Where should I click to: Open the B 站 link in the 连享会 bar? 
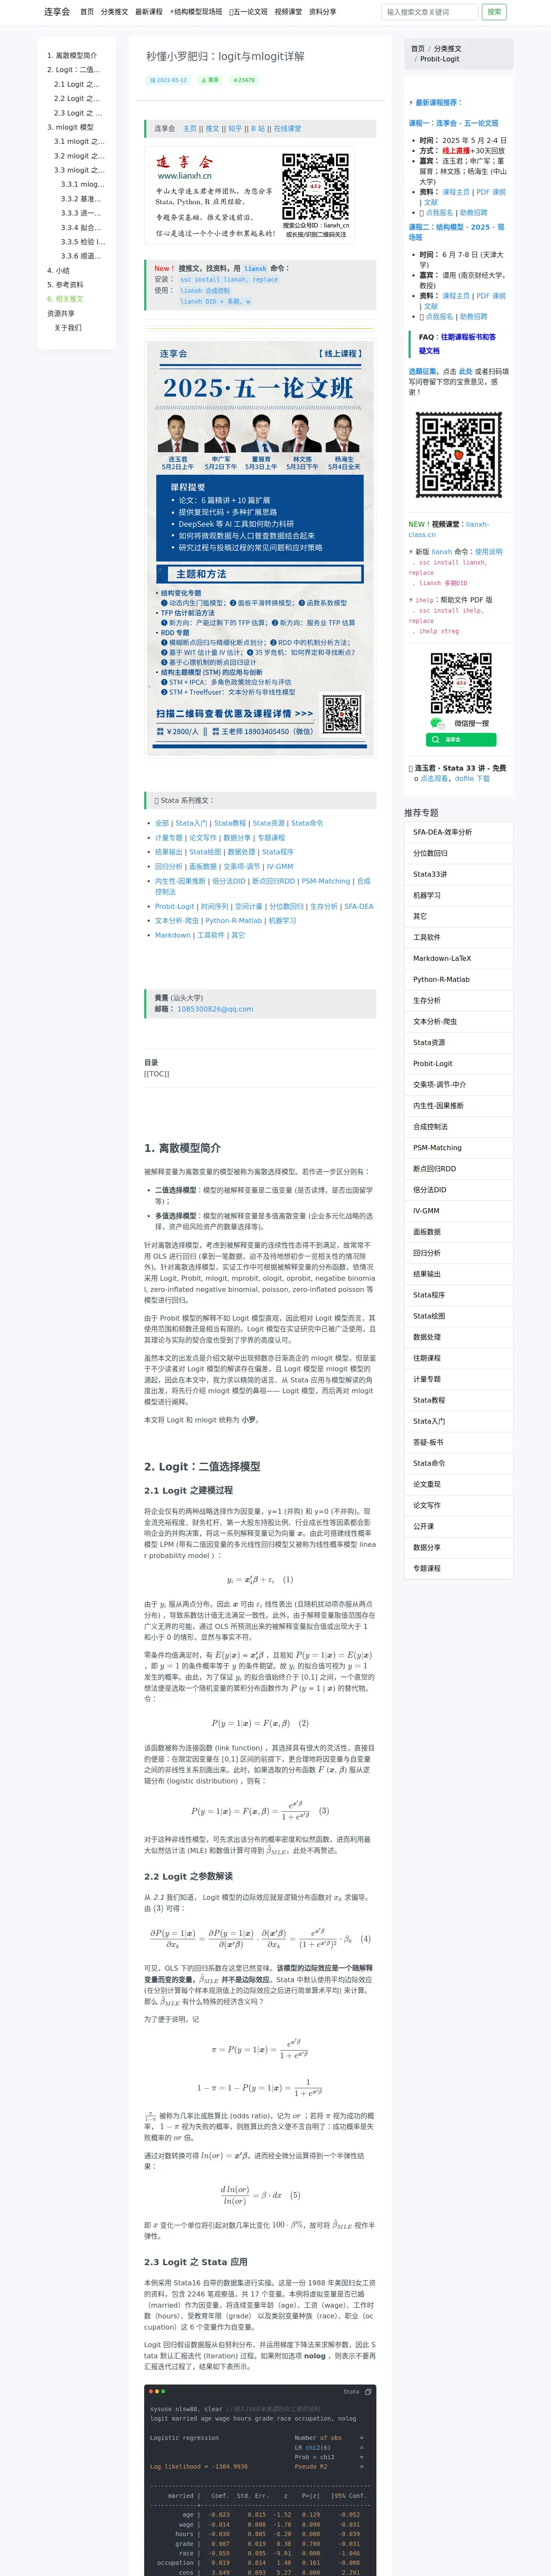(258, 129)
